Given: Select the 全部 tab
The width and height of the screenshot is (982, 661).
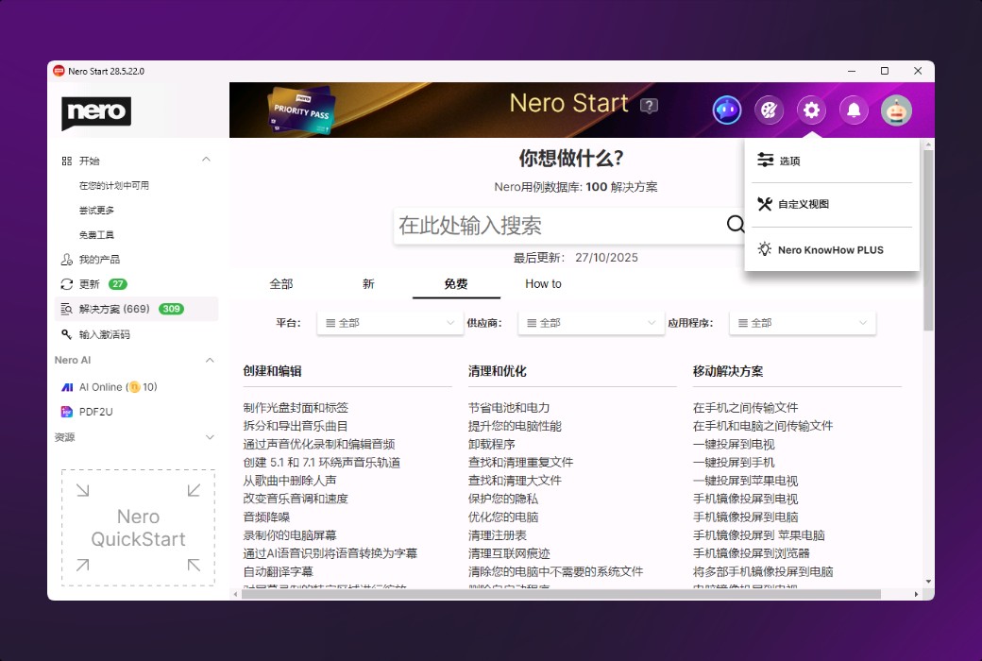Looking at the screenshot, I should [280, 283].
